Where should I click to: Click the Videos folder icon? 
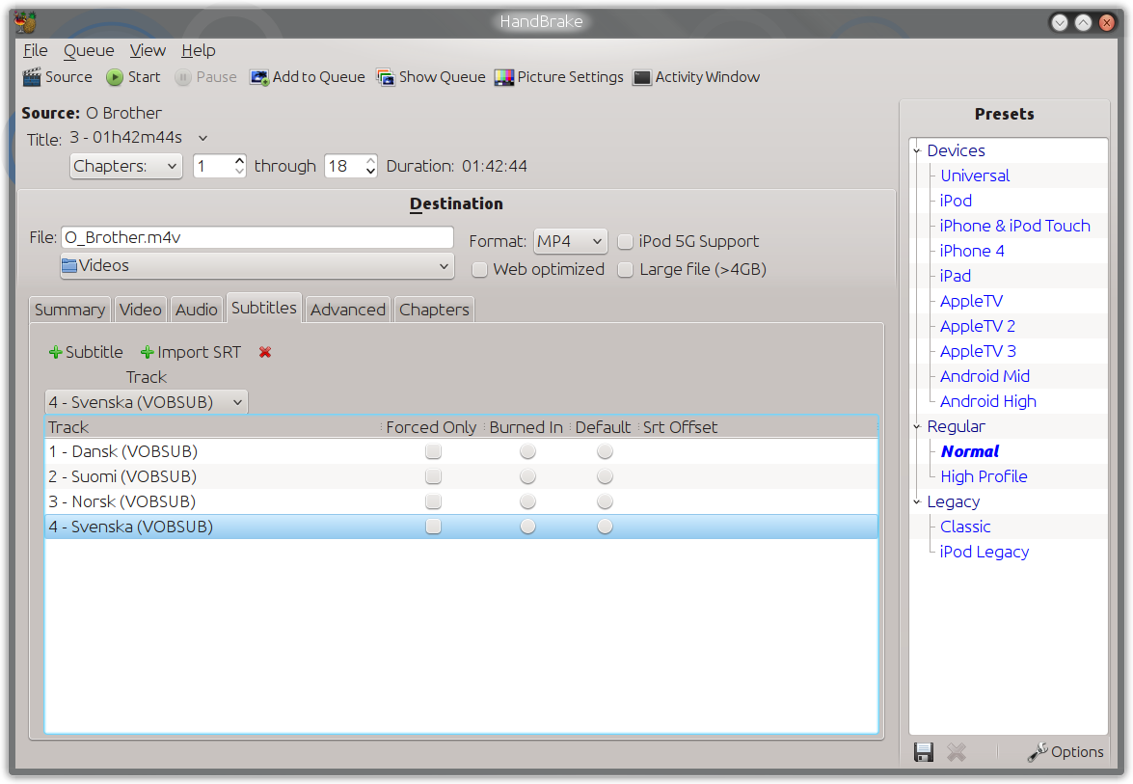(x=69, y=265)
